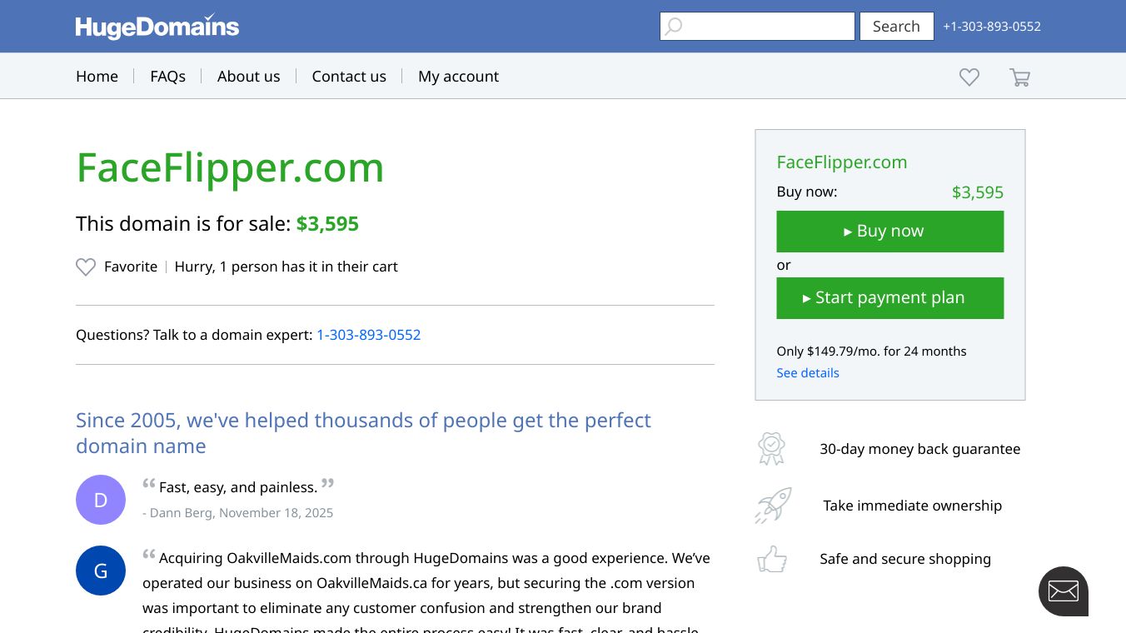The width and height of the screenshot is (1126, 633).
Task: Navigate to Contact us
Action: 349,77
